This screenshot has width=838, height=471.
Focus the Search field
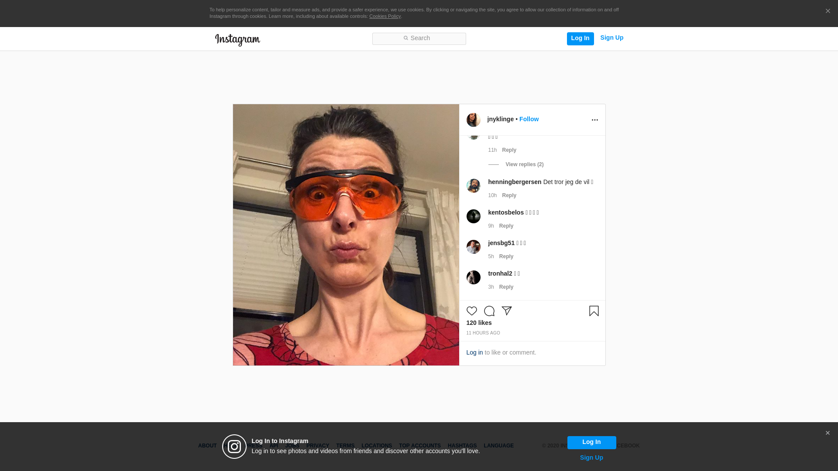(419, 39)
